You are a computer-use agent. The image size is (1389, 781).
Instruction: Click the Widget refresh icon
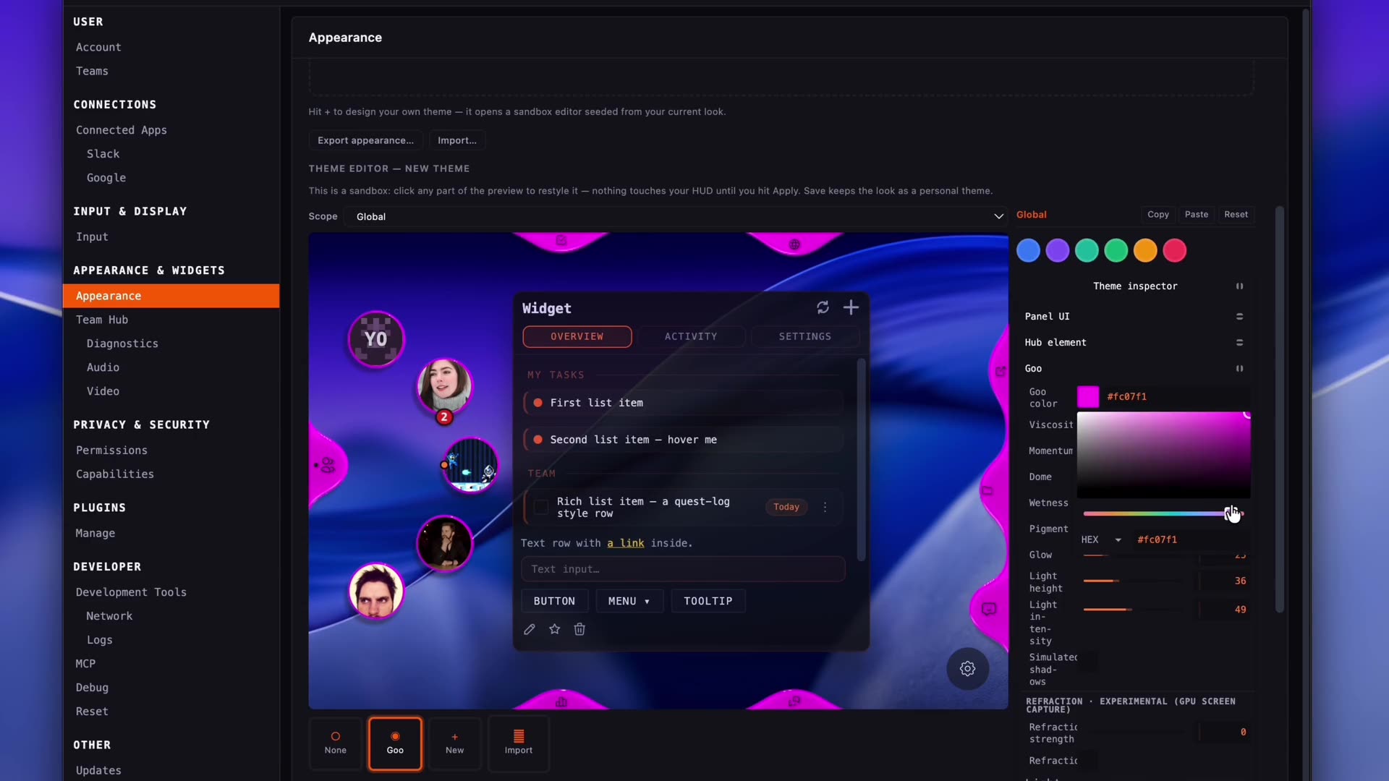(823, 307)
